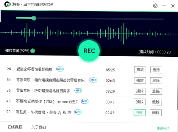
Task: Play track 28 爱情这杯酒谁喝都得醉
Action: [140, 70]
